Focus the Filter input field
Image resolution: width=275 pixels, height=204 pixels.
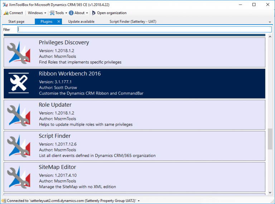point(145,29)
